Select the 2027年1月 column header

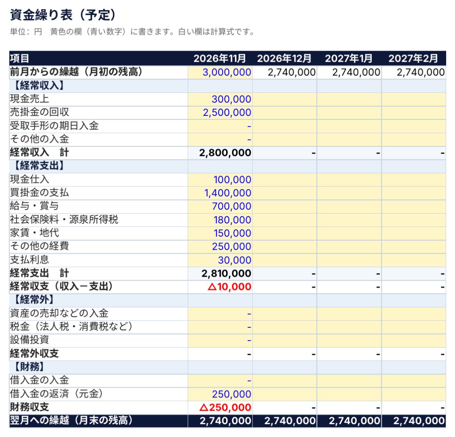(x=349, y=59)
